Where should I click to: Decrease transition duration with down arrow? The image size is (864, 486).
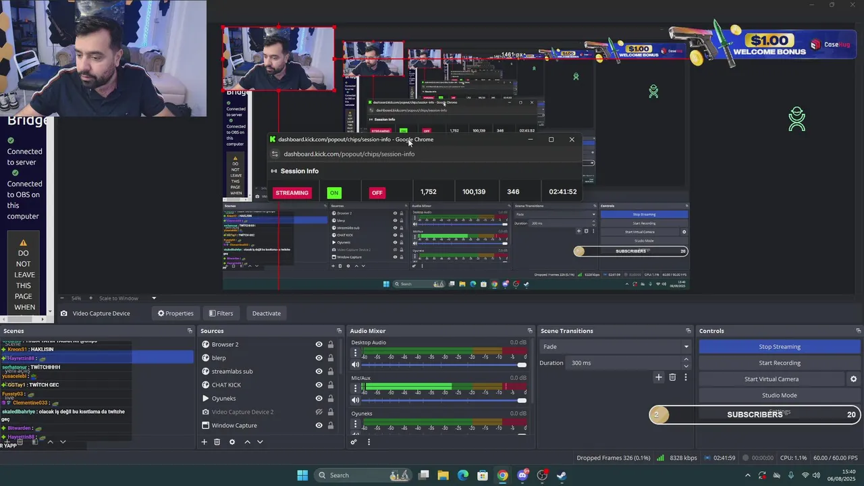tap(686, 366)
